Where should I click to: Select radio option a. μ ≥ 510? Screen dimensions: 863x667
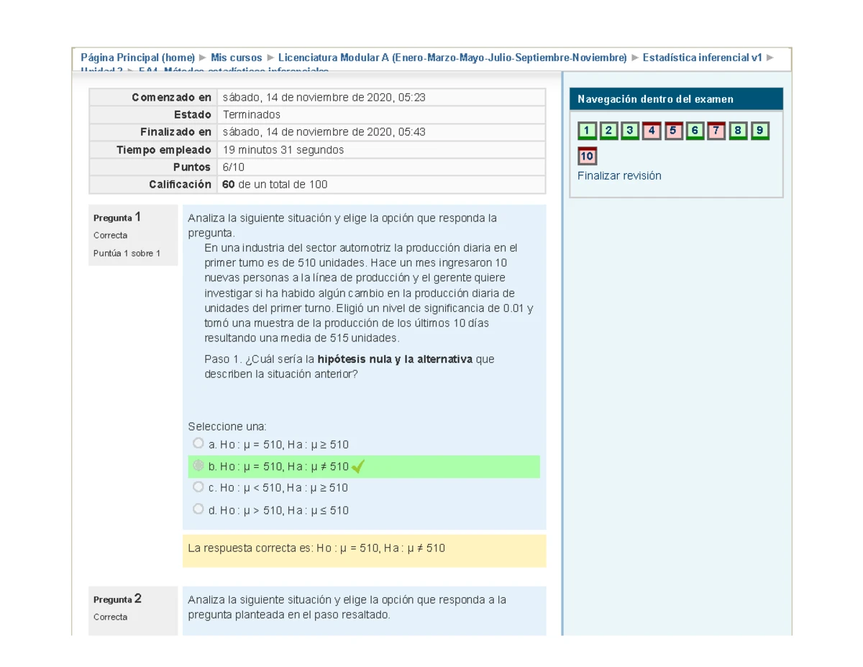(x=198, y=443)
